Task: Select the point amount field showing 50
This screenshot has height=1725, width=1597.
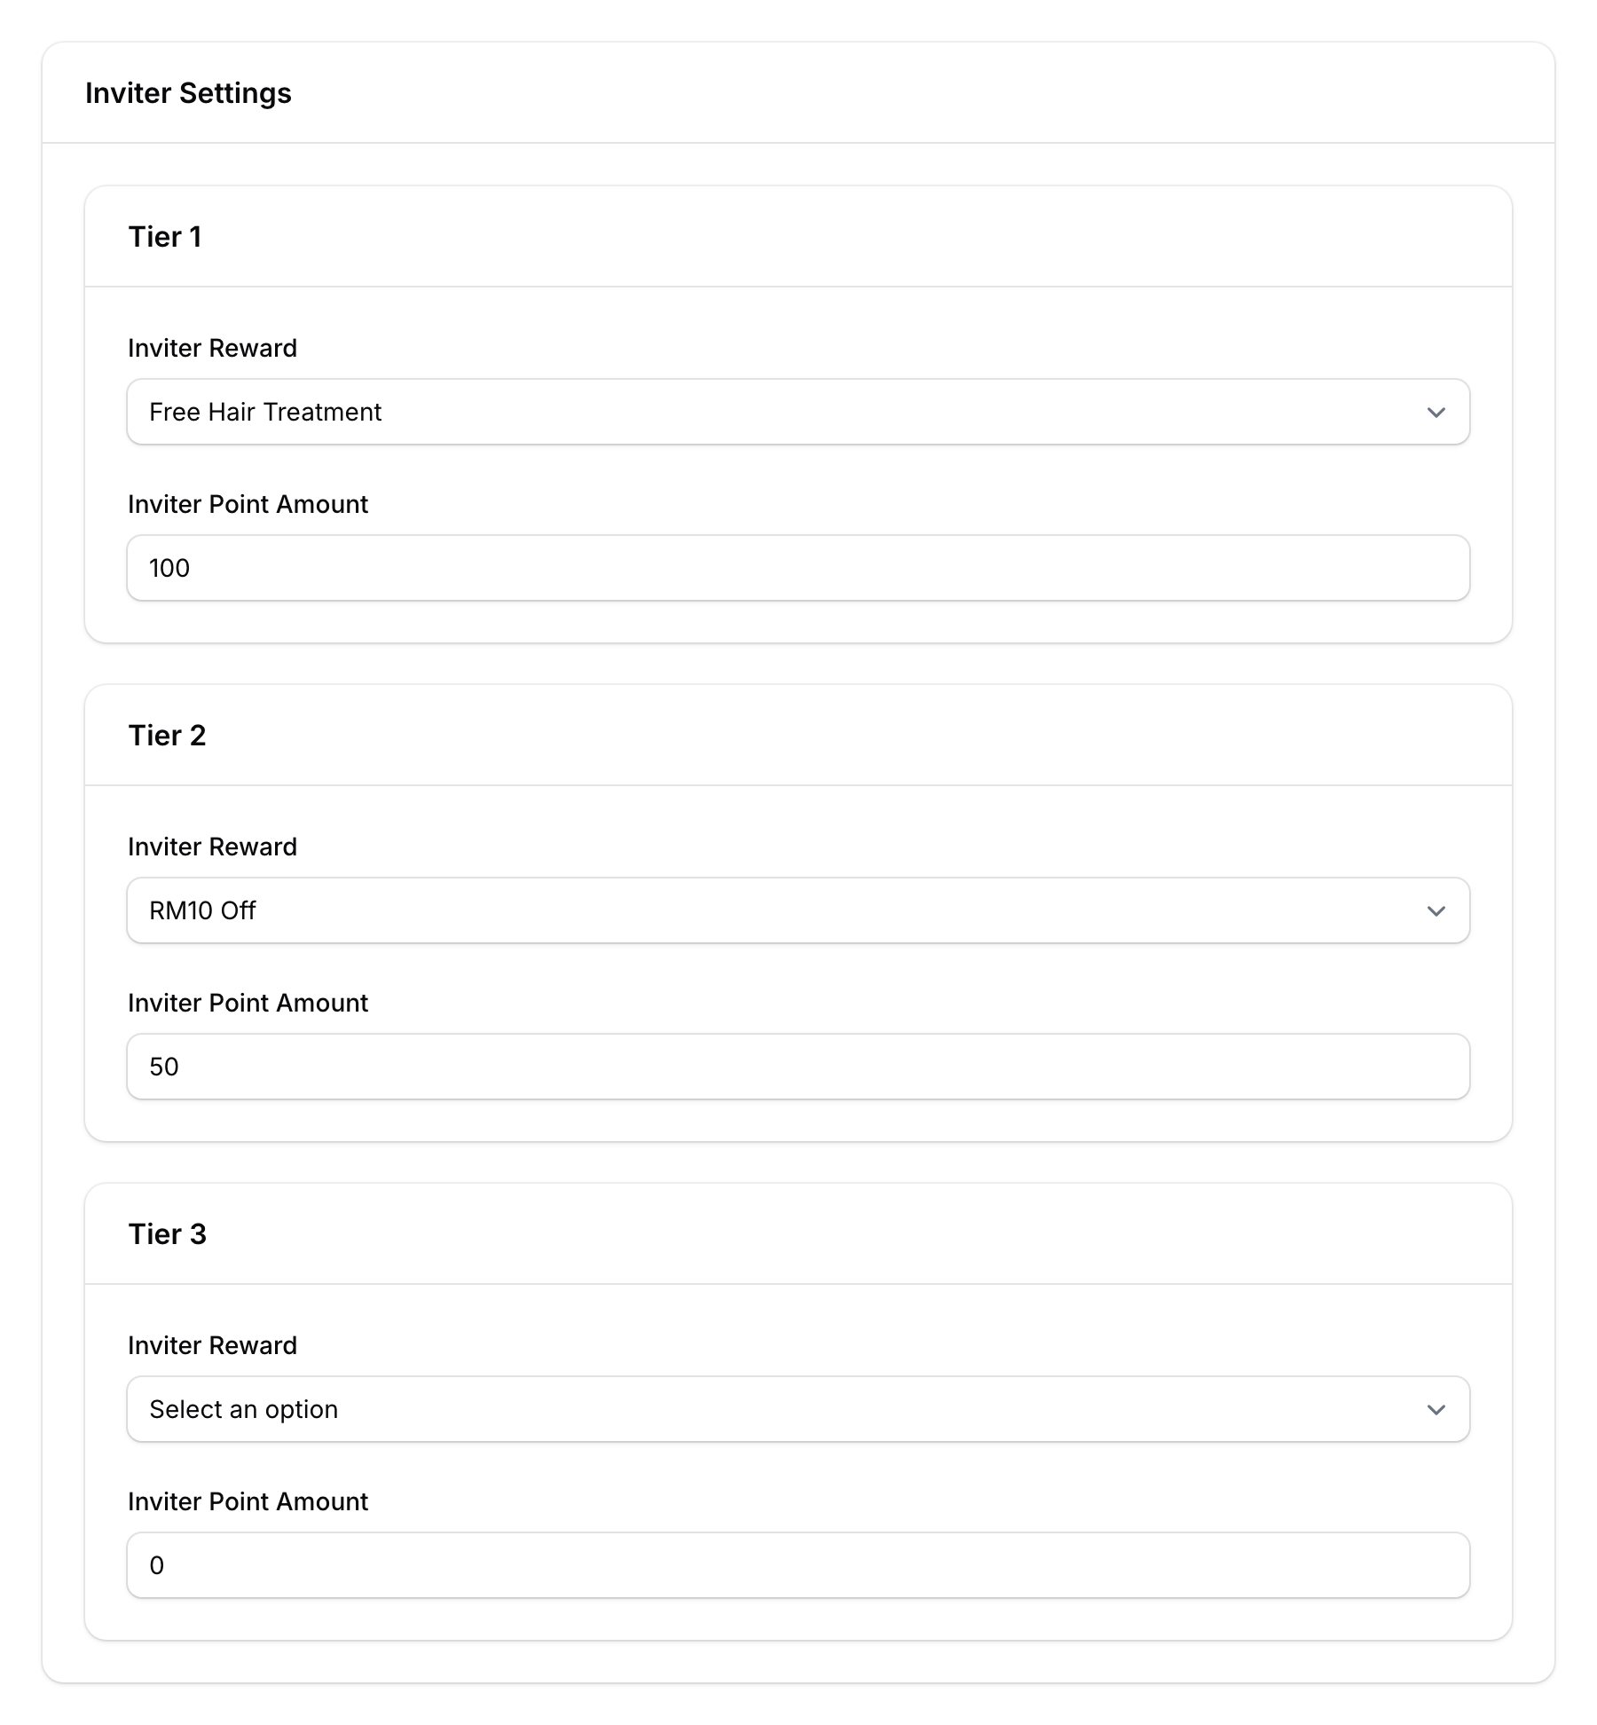Action: coord(797,1066)
